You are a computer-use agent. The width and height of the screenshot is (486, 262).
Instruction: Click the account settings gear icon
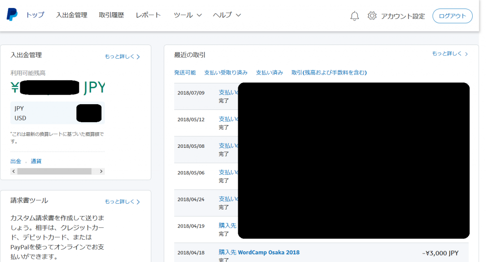click(x=372, y=16)
